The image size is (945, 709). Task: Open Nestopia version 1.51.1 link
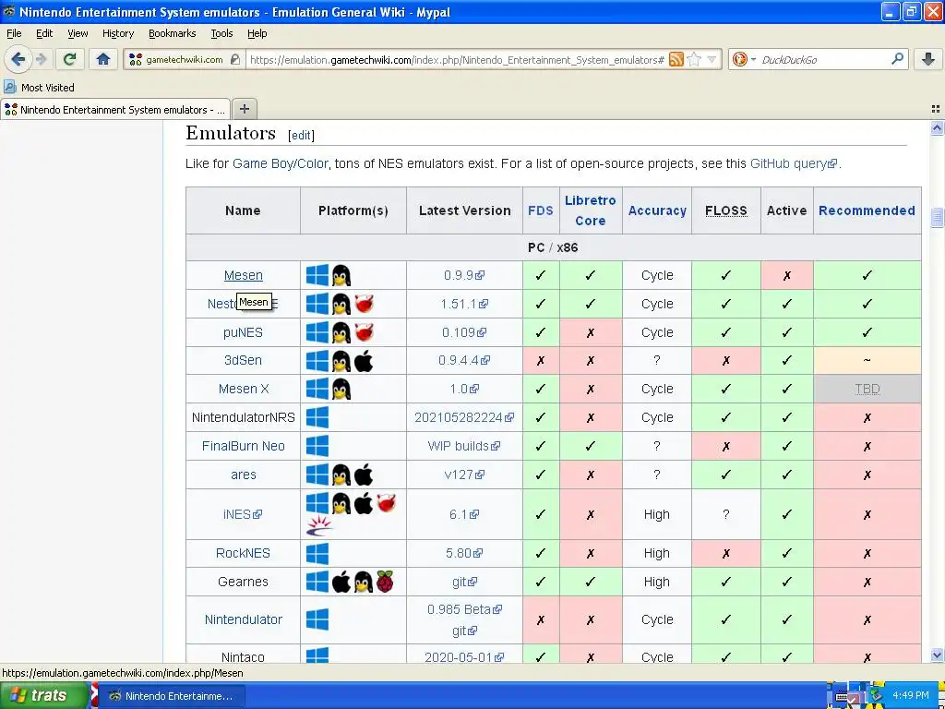click(464, 304)
